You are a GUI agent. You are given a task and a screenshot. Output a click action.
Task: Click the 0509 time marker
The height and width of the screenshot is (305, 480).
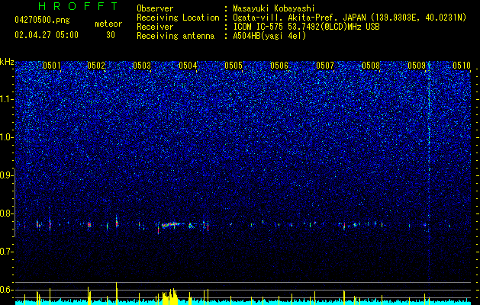pos(417,66)
